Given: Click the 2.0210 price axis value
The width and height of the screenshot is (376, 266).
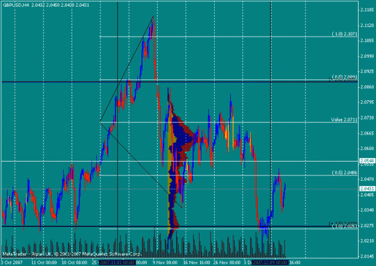Looking at the screenshot, I should 367,241.
